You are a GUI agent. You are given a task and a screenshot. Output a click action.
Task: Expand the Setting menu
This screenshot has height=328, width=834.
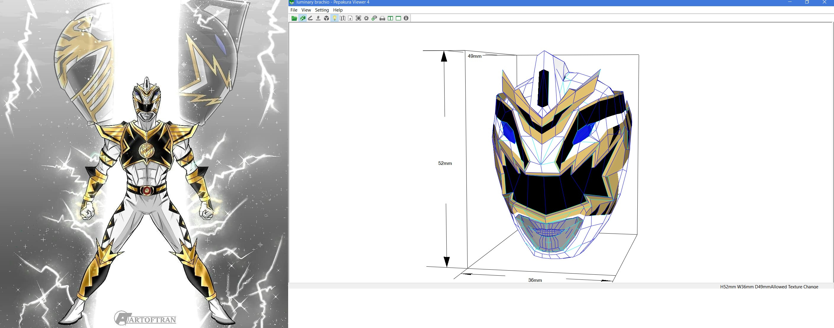322,10
